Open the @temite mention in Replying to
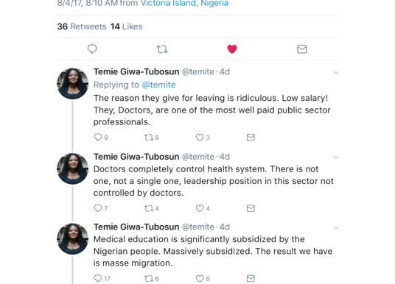The height and width of the screenshot is (284, 395). pos(158,85)
